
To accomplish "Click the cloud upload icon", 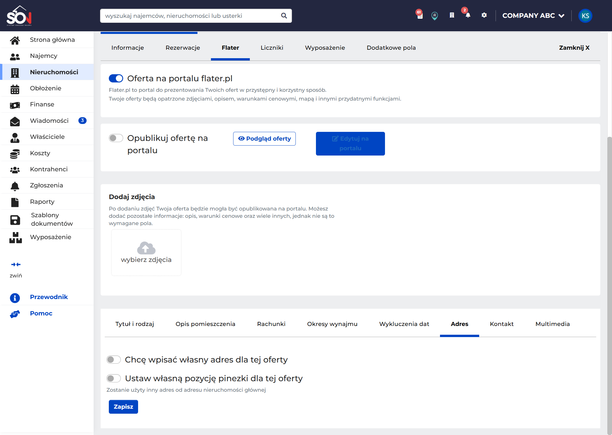I will pyautogui.click(x=146, y=248).
